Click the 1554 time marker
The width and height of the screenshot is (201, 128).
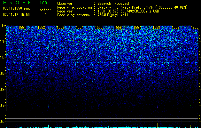tap(80, 28)
